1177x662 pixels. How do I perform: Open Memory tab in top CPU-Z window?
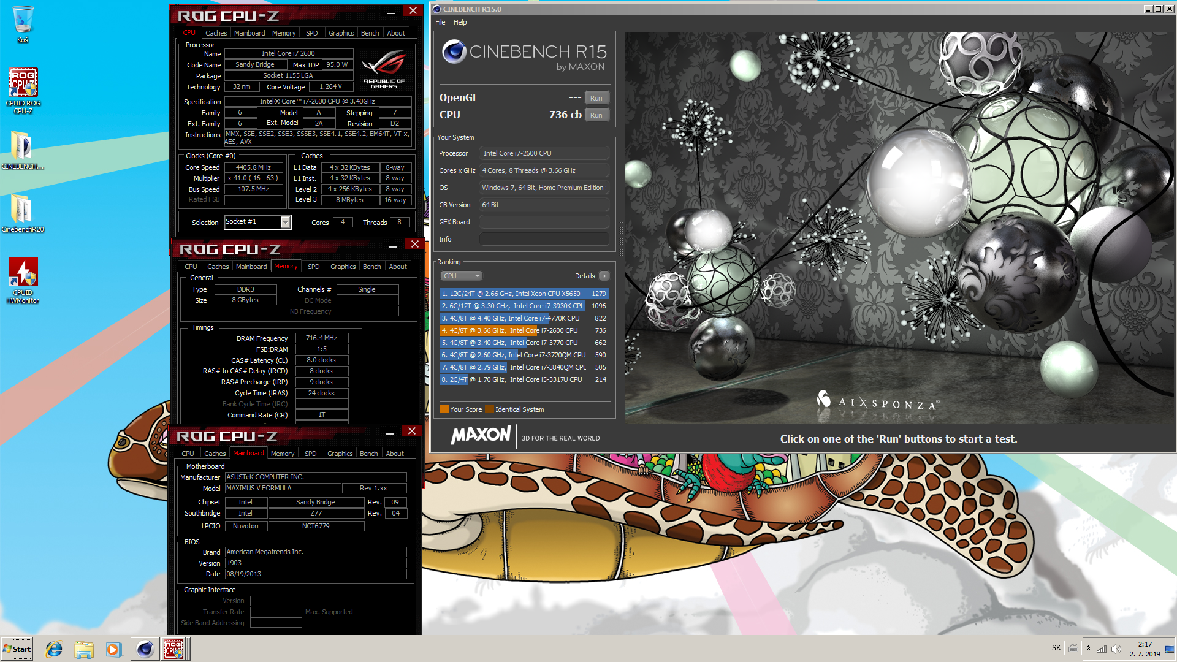click(284, 33)
